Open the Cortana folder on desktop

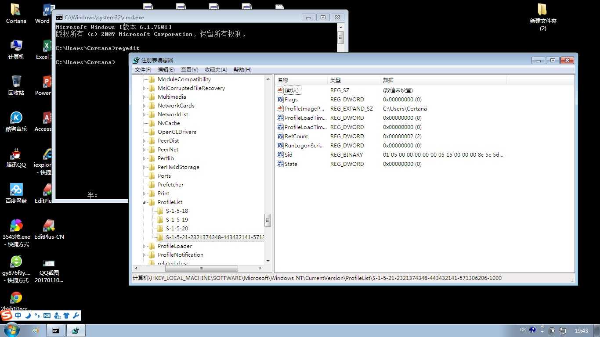tap(16, 13)
